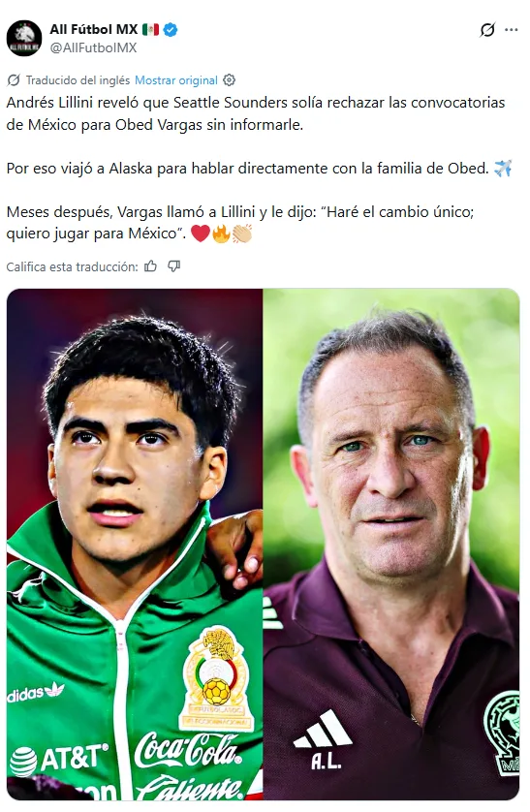The height and width of the screenshot is (812, 530).
Task: Click the blue verified badge
Action: point(171,29)
